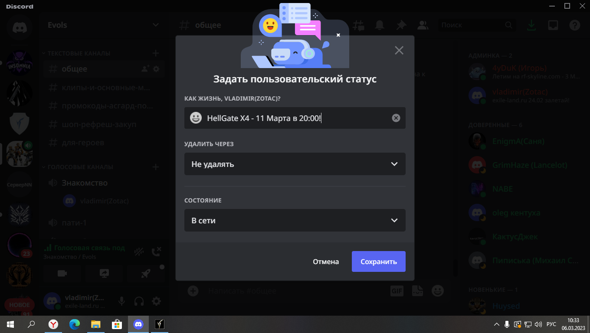Join the пати-1 voice channel

[x=103, y=222]
